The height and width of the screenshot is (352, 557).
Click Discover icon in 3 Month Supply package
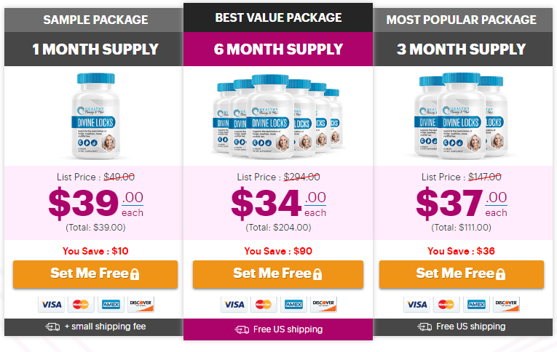pyautogui.click(x=507, y=304)
